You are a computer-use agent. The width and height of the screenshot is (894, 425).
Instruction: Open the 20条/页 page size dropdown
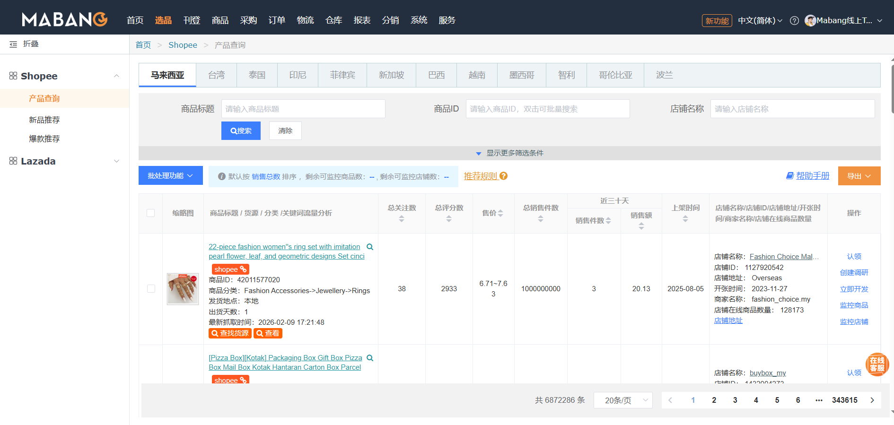[623, 400]
